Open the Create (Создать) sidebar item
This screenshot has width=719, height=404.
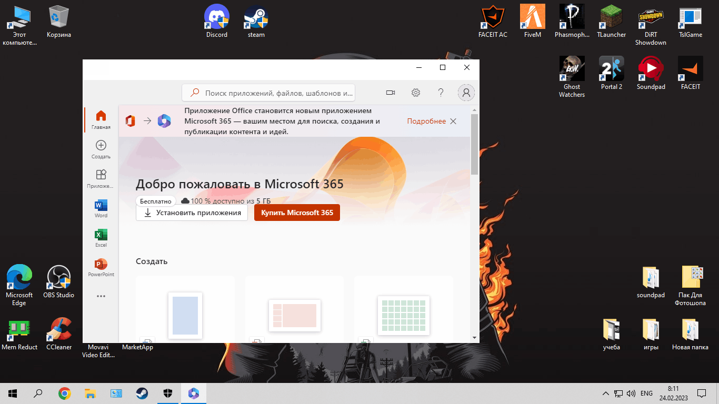pyautogui.click(x=101, y=149)
